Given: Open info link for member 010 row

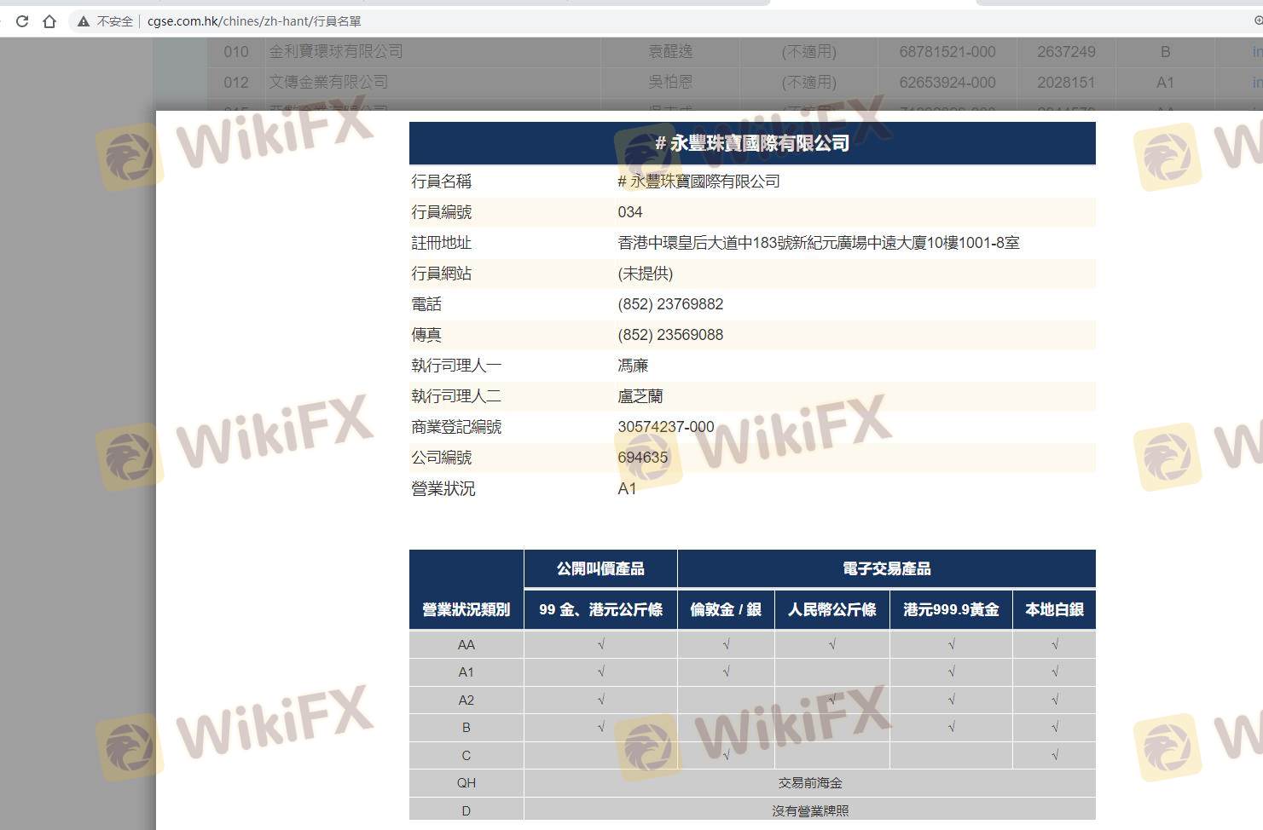Looking at the screenshot, I should coord(1256,52).
